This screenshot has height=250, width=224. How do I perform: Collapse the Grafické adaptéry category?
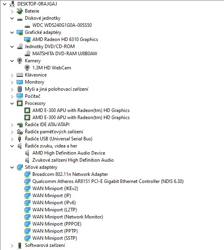click(12, 32)
